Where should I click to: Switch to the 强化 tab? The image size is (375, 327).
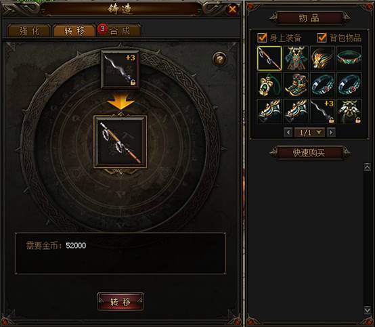[x=29, y=30]
